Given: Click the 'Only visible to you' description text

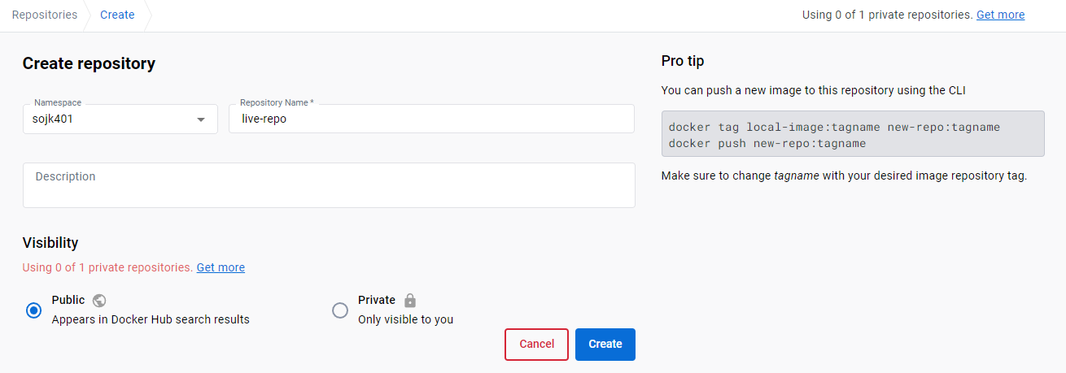Looking at the screenshot, I should pyautogui.click(x=405, y=319).
